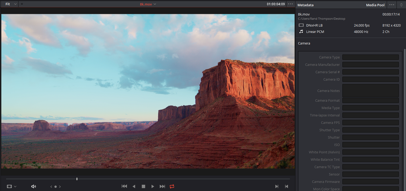Click the video frame icon beside DNxHR LB
This screenshot has height=191, width=406.
301,25
